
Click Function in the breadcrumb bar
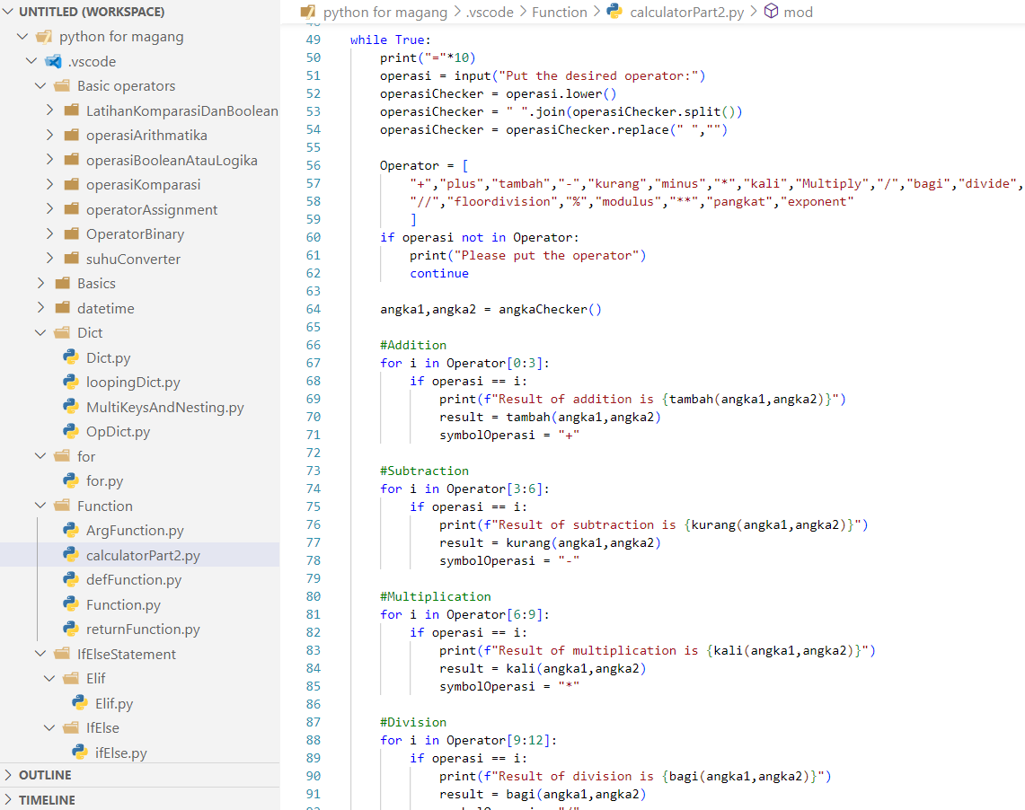pos(560,12)
